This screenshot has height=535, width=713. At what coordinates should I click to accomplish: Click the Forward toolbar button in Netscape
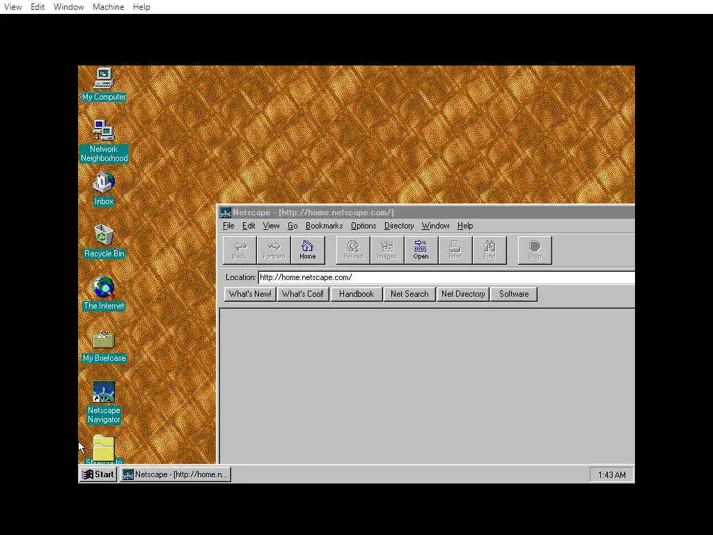click(274, 250)
